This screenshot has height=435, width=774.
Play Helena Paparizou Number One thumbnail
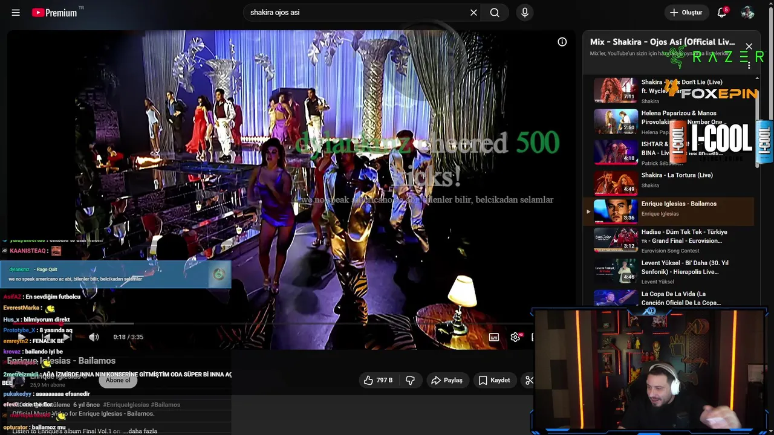tap(616, 121)
